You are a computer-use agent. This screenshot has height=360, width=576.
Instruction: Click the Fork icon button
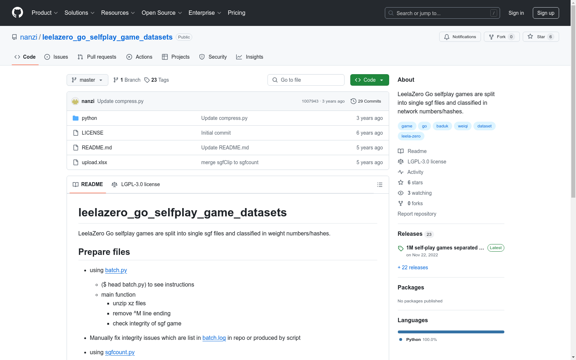pos(491,37)
